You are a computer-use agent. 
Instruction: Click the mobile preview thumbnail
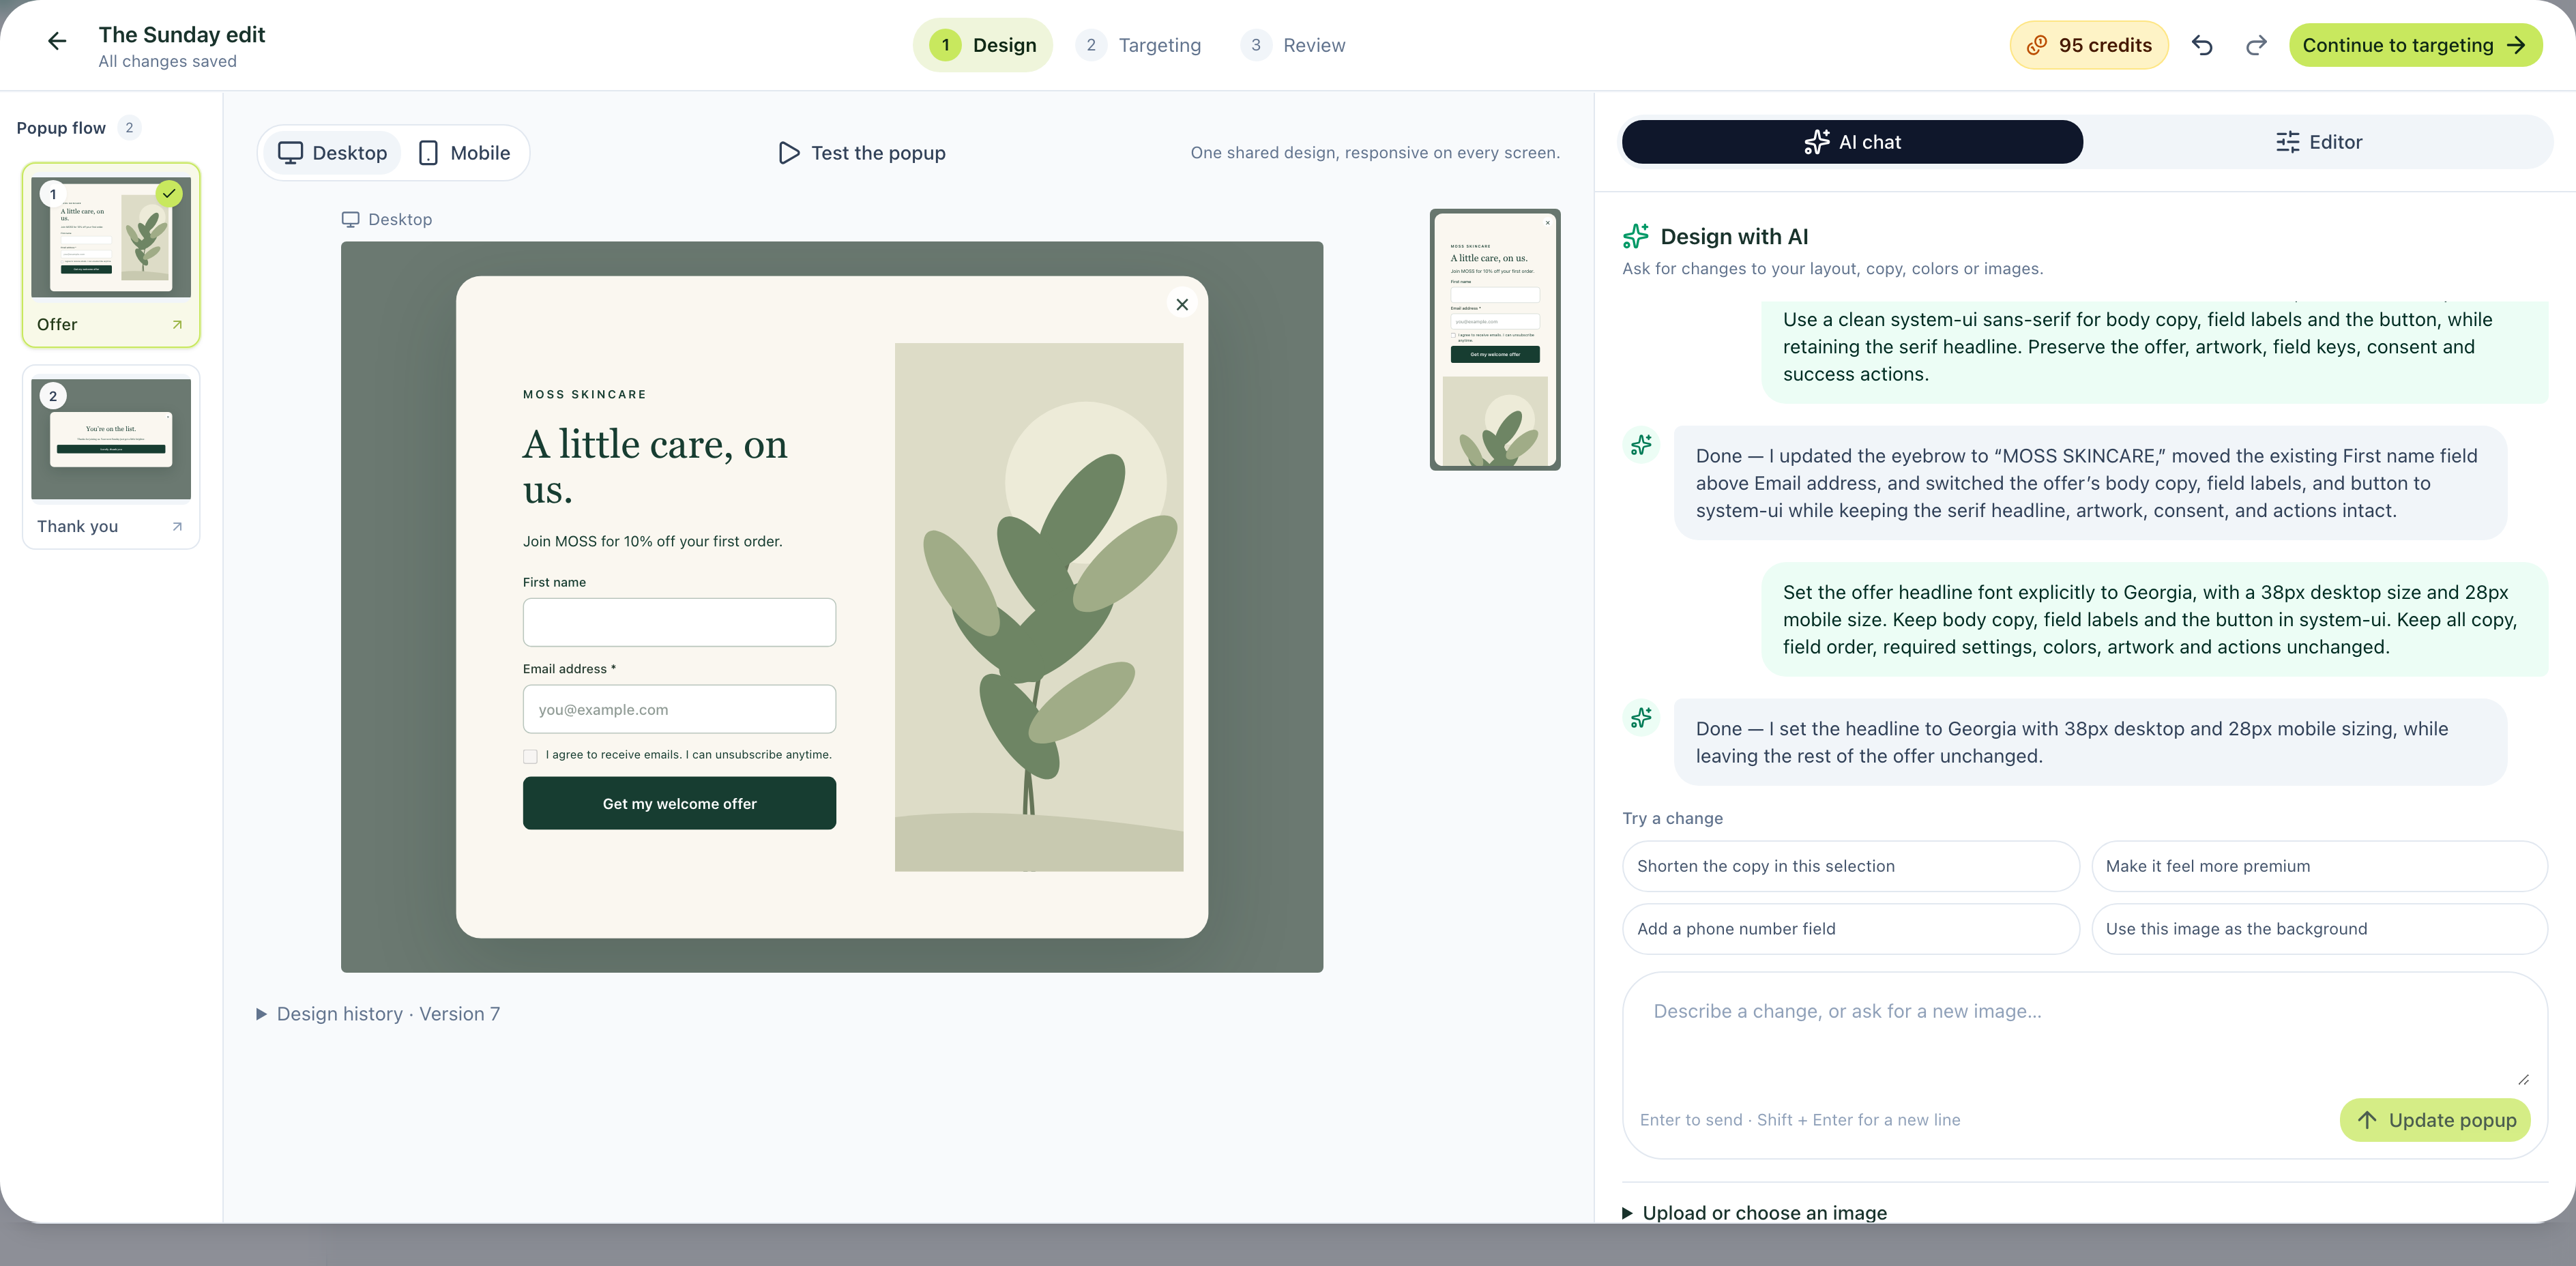pos(1495,340)
